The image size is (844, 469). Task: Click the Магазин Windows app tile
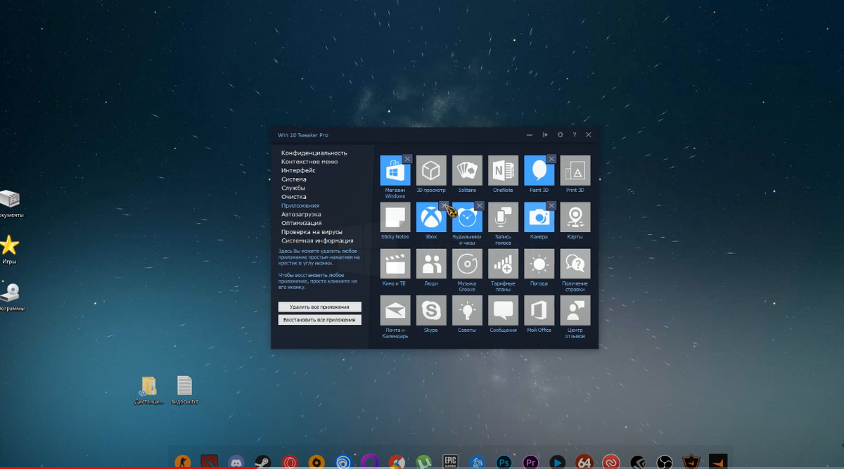(395, 171)
